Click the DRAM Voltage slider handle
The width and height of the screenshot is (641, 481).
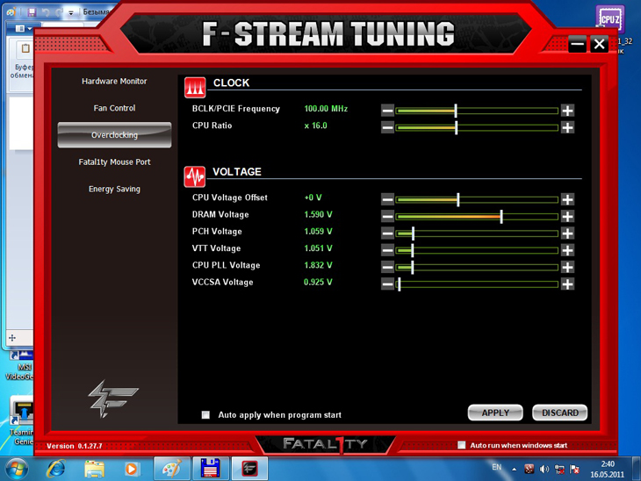pyautogui.click(x=501, y=216)
